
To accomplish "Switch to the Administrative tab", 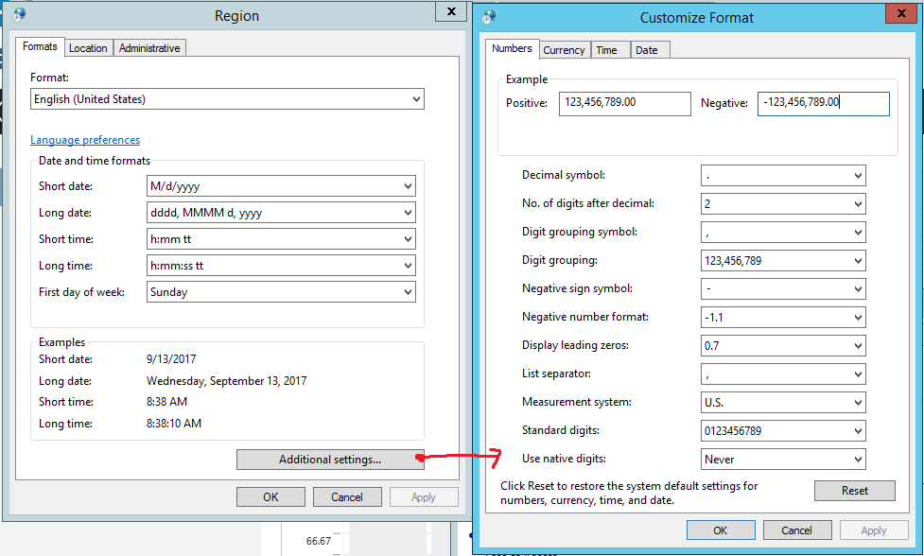I will [x=149, y=48].
